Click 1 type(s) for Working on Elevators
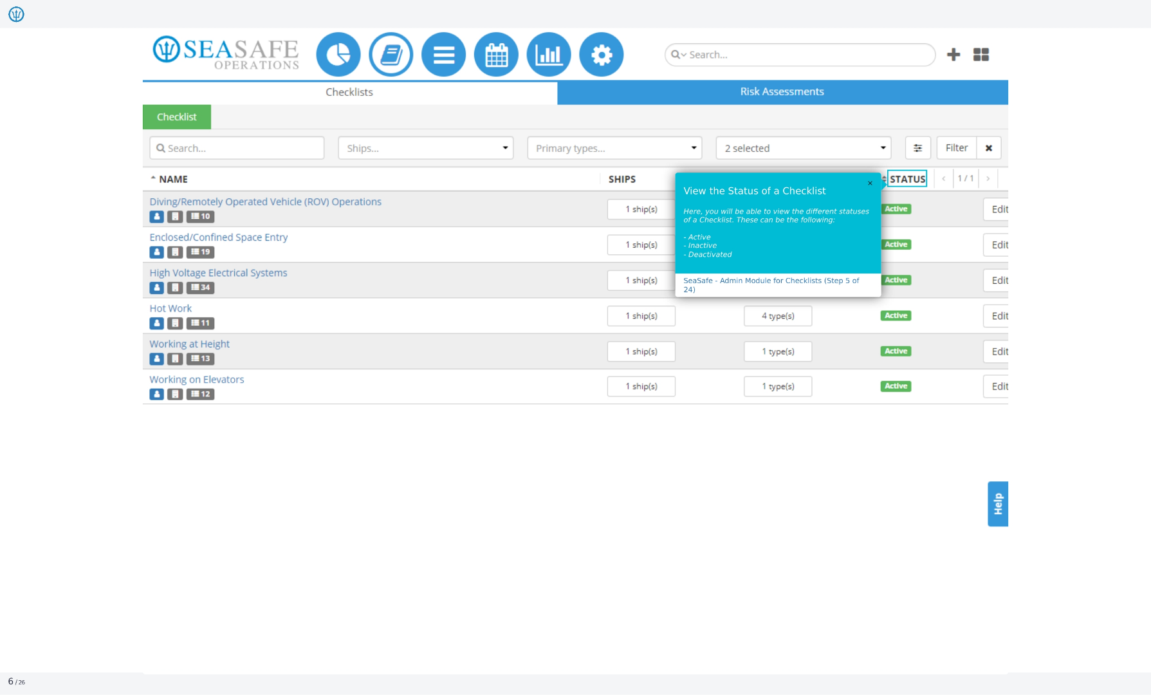This screenshot has height=695, width=1151. (778, 386)
